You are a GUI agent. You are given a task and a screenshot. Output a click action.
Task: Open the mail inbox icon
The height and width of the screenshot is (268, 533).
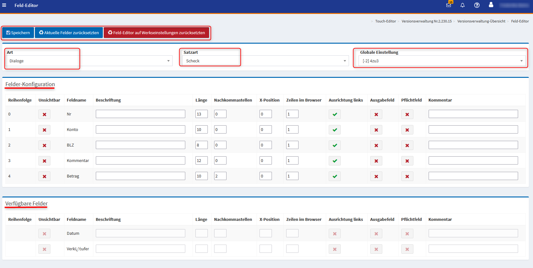[449, 5]
